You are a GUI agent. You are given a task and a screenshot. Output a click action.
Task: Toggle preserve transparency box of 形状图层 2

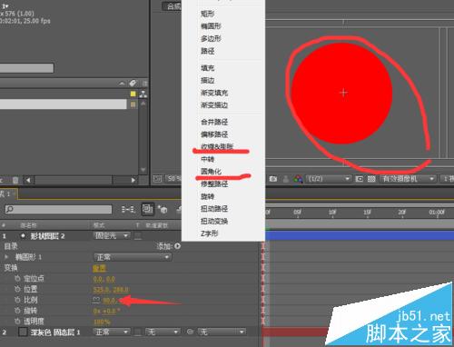point(138,236)
